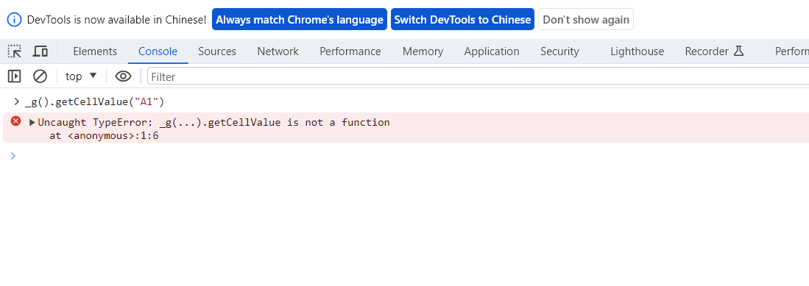Image resolution: width=809 pixels, height=286 pixels.
Task: Click the red error icon
Action: [x=16, y=121]
